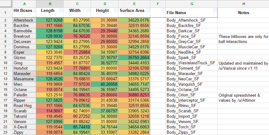The height and width of the screenshot is (135, 269).
Task: Select column C header
Action: 77,4
